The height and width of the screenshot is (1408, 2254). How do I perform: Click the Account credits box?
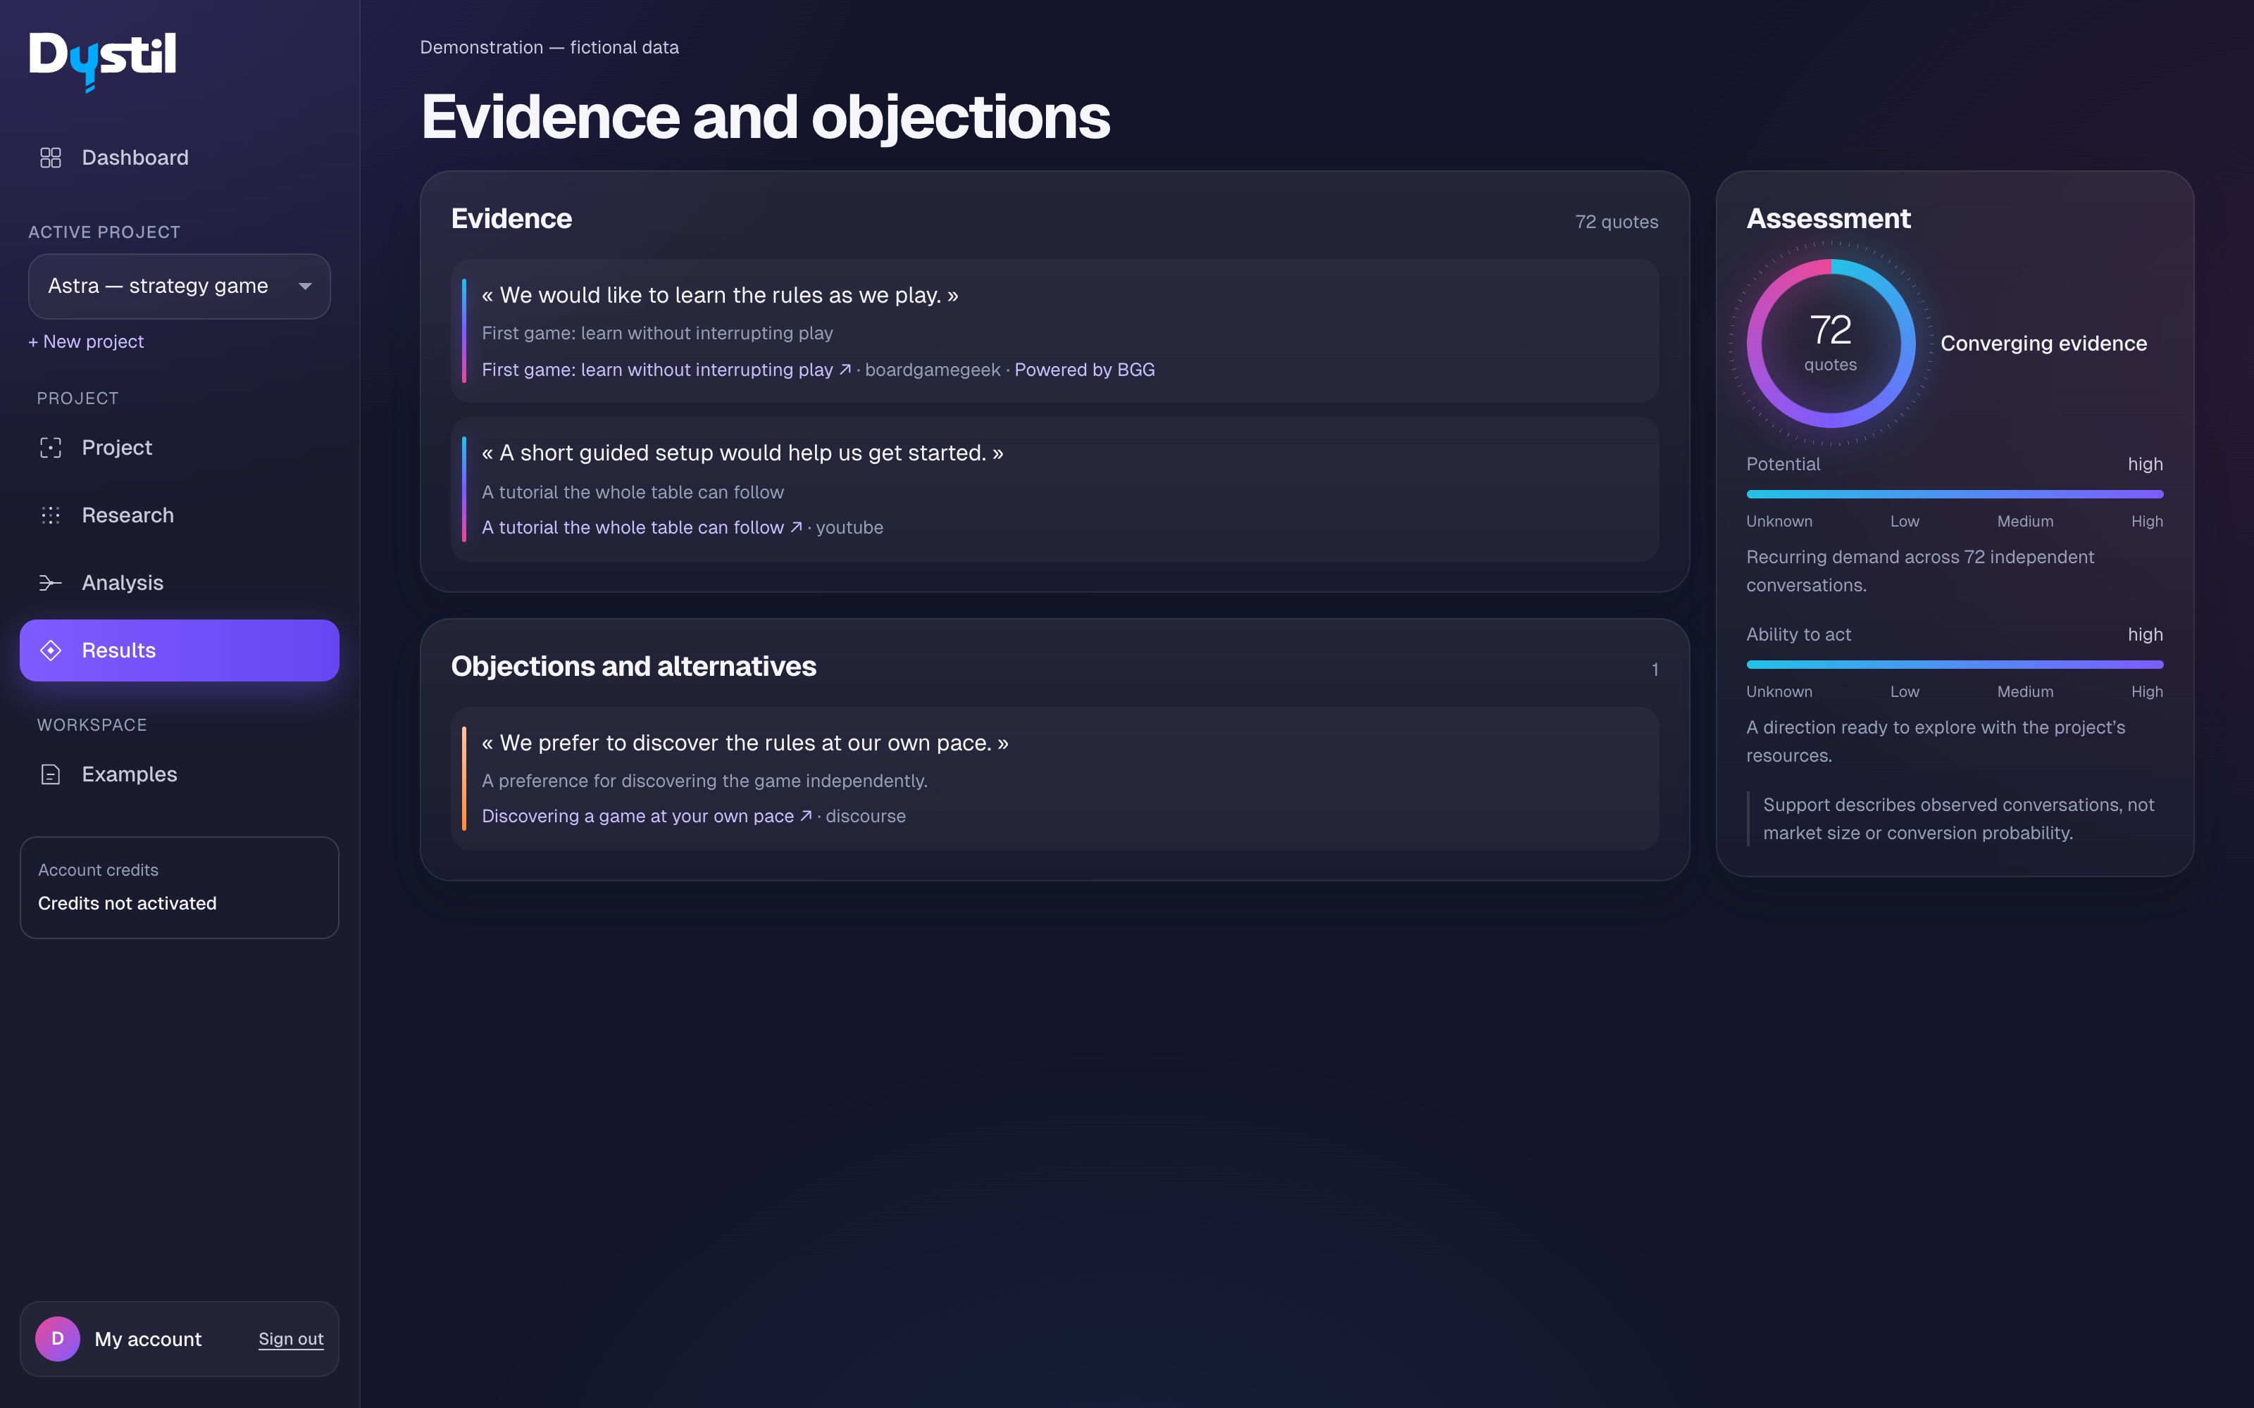coord(179,888)
